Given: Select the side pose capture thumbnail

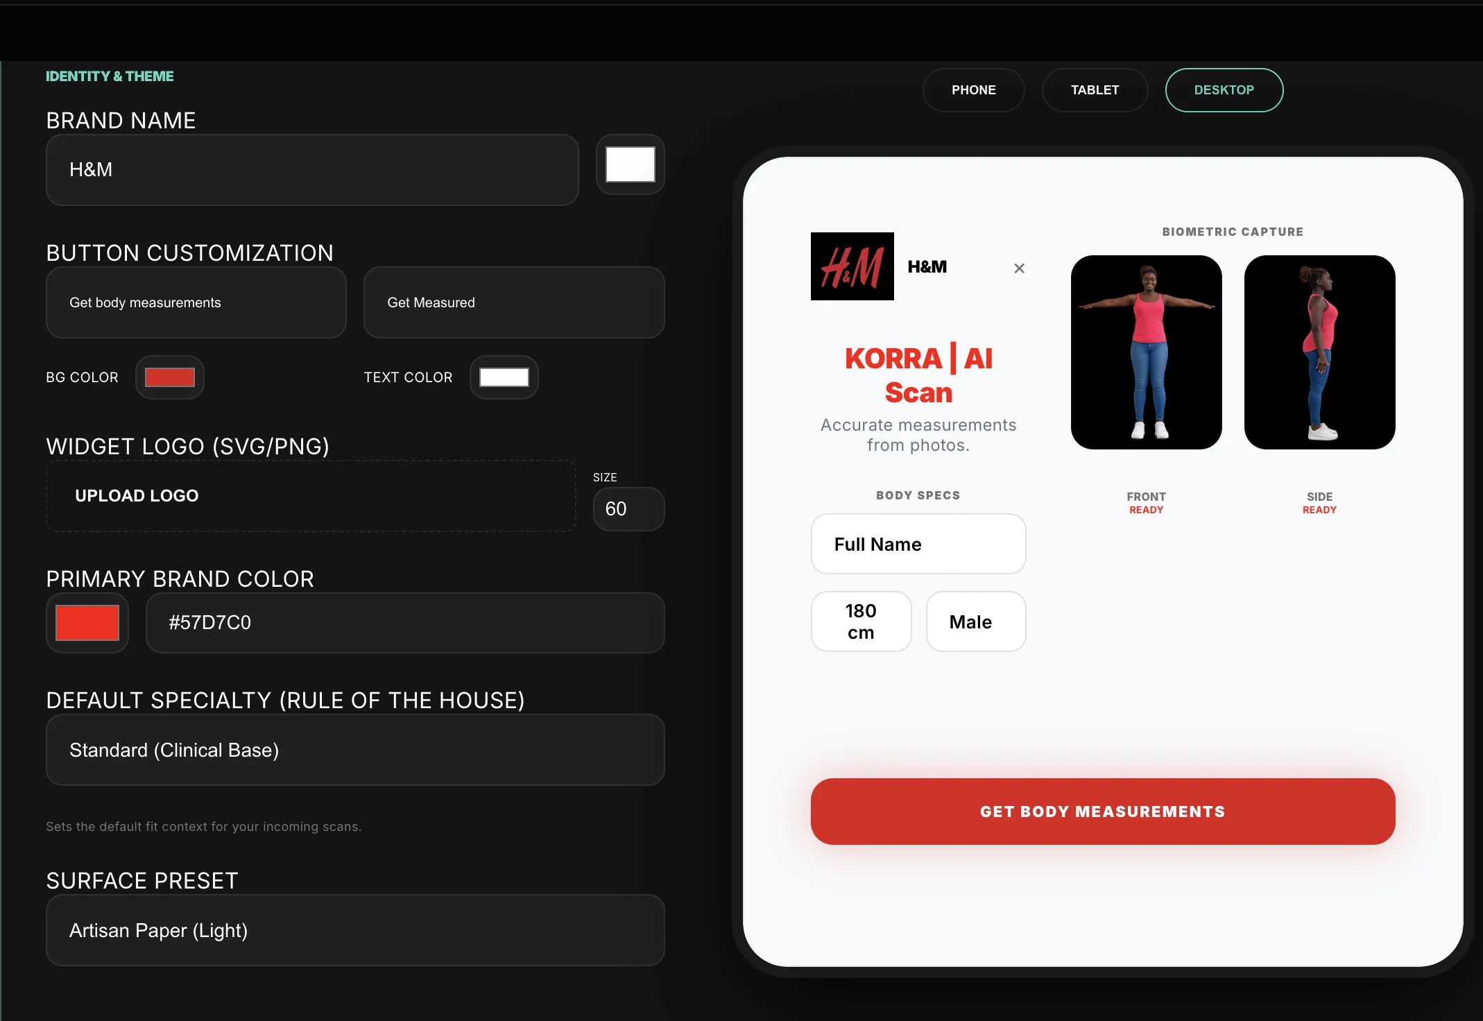Looking at the screenshot, I should (1320, 352).
